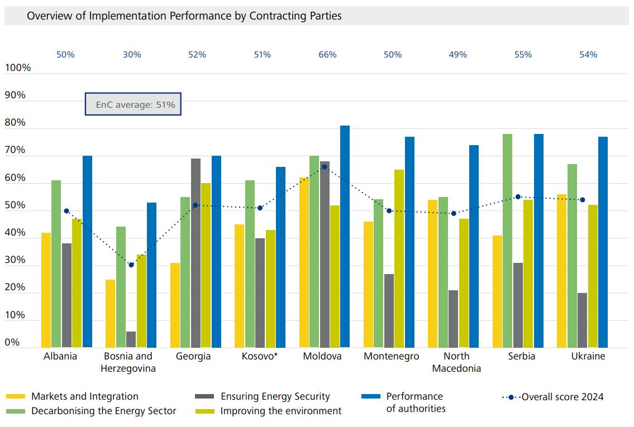Click Bosnia and Herzegovina's grey Energy Security bar
Image resolution: width=634 pixels, height=427 pixels.
coord(131,339)
